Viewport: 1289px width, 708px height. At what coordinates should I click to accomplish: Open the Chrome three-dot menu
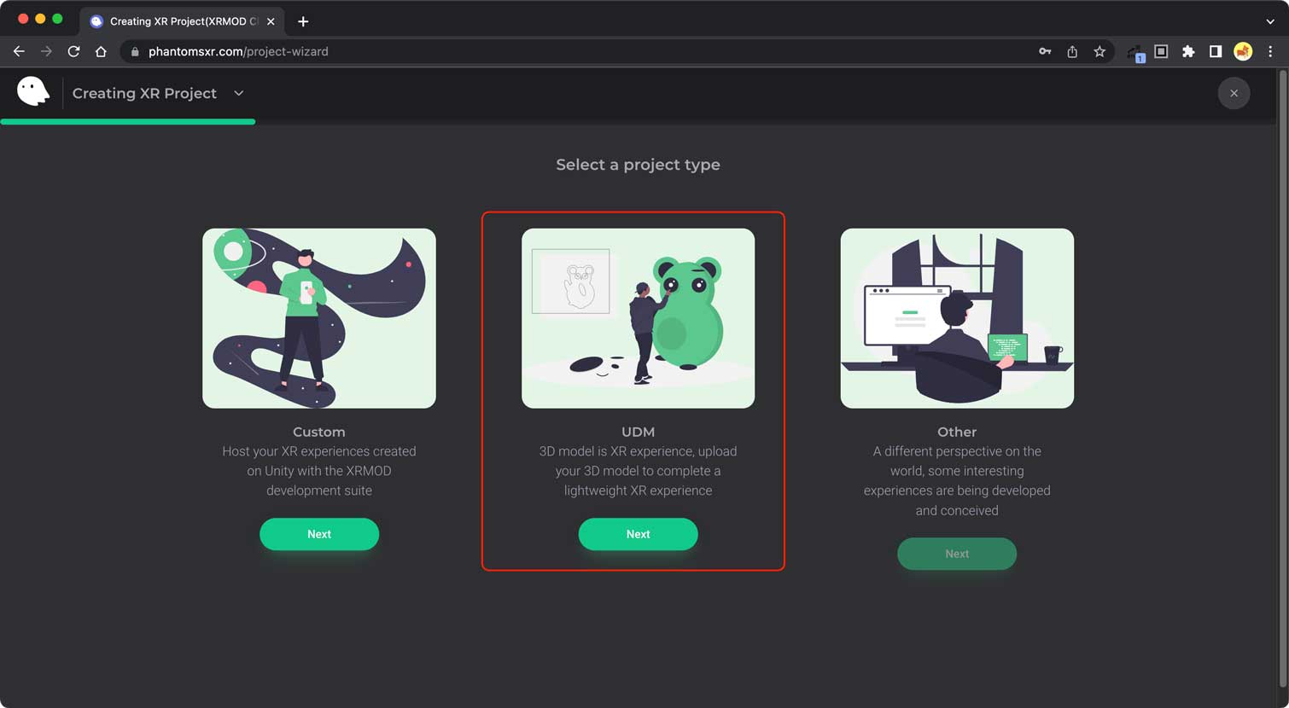[x=1270, y=51]
